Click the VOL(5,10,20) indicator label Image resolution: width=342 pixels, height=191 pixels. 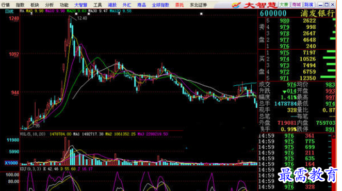coord(32,134)
